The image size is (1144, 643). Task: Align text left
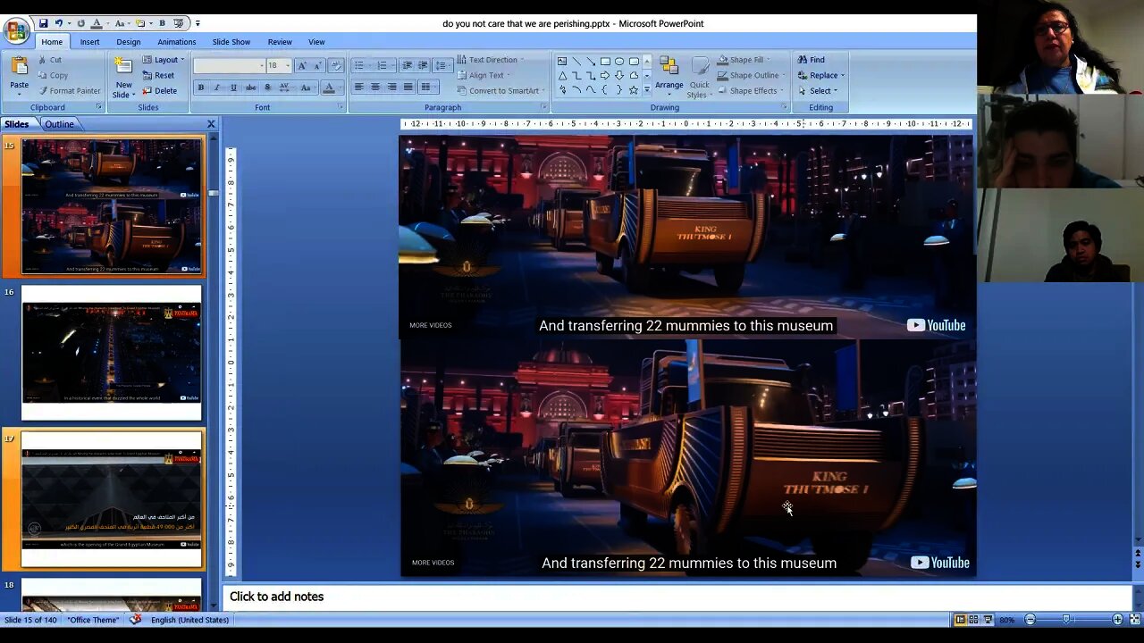pyautogui.click(x=358, y=88)
